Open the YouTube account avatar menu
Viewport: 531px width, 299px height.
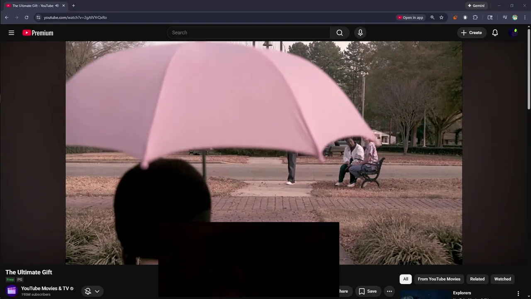[514, 33]
